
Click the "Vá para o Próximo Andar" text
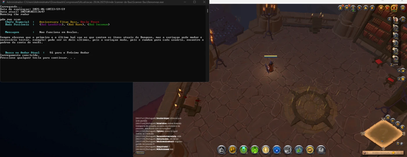(x=69, y=53)
